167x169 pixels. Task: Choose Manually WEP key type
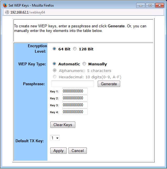pyautogui.click(x=84, y=64)
